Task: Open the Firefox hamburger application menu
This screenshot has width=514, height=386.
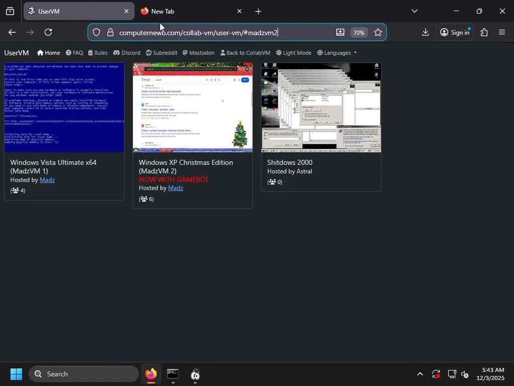Action: tap(502, 32)
